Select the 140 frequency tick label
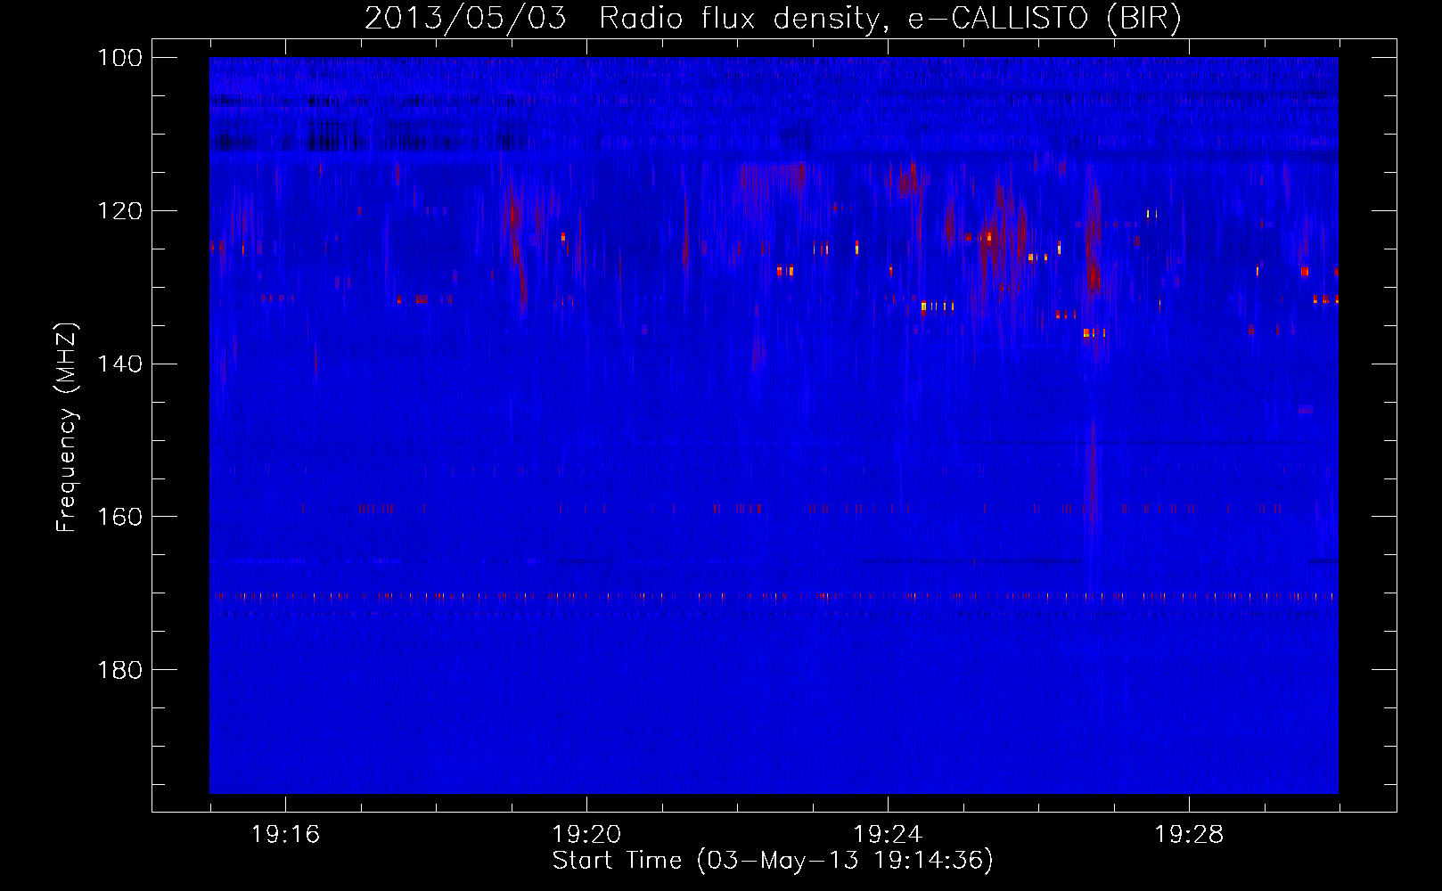Image resolution: width=1442 pixels, height=891 pixels. click(119, 364)
